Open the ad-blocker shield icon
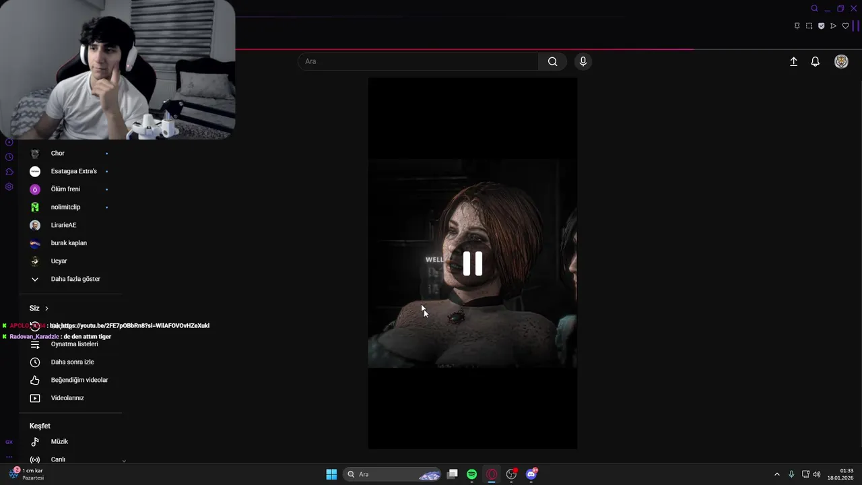The width and height of the screenshot is (862, 485). click(821, 26)
